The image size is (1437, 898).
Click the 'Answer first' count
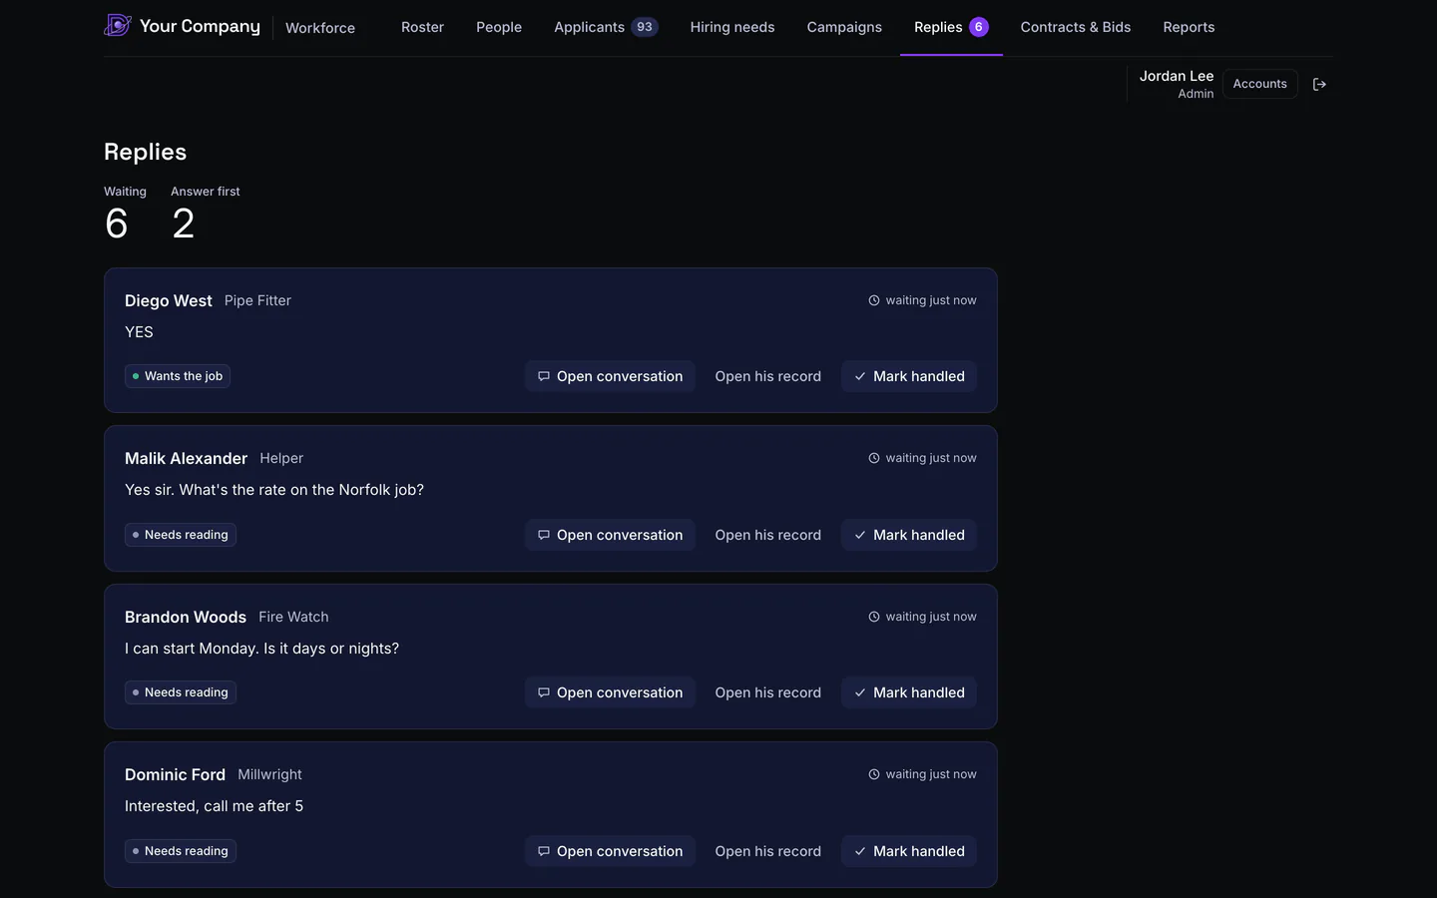point(184,224)
